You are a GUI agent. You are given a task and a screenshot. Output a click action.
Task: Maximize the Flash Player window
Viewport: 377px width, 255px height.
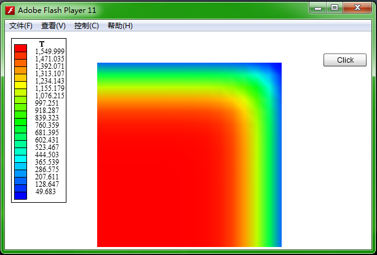[x=335, y=8]
